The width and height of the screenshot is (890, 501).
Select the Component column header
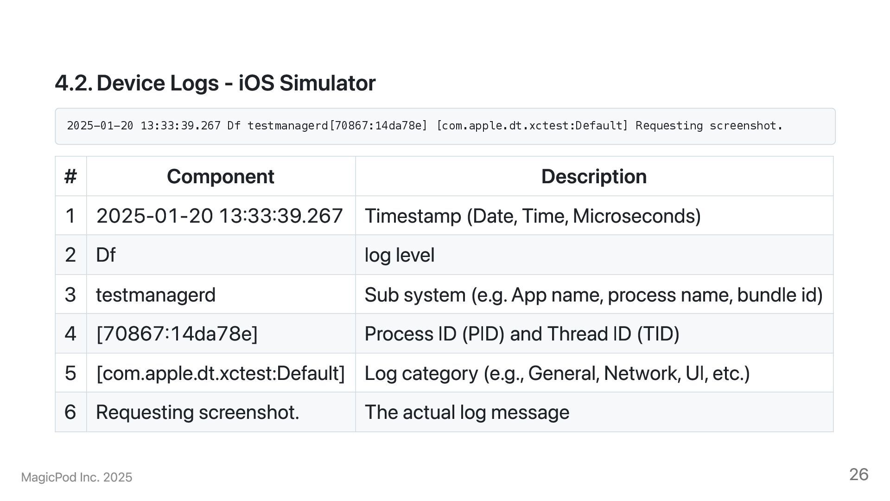point(220,177)
